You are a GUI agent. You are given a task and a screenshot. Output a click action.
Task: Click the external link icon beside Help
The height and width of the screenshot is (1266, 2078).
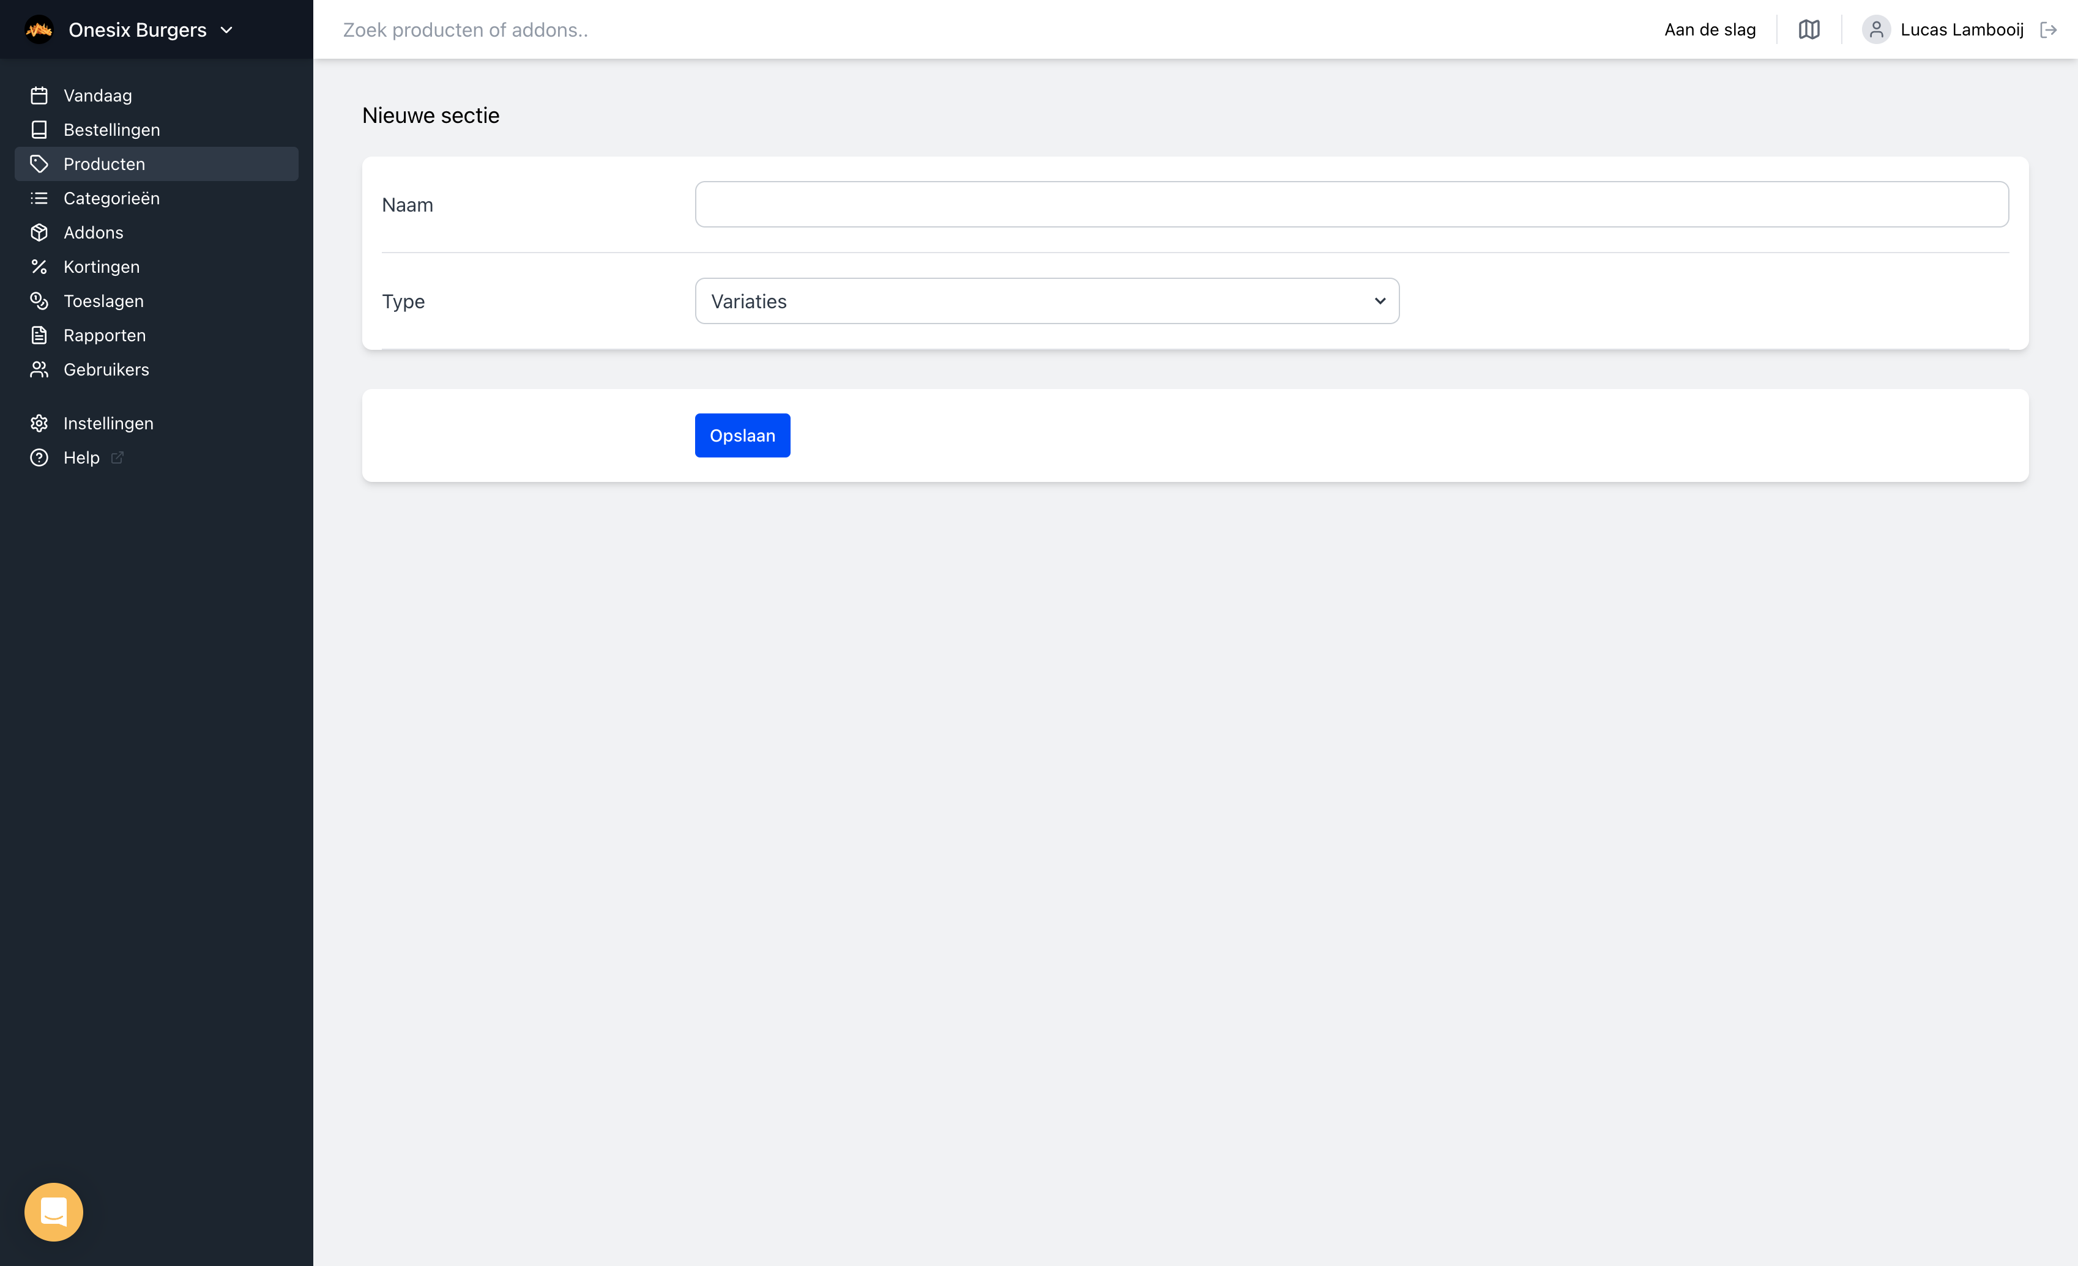[117, 457]
